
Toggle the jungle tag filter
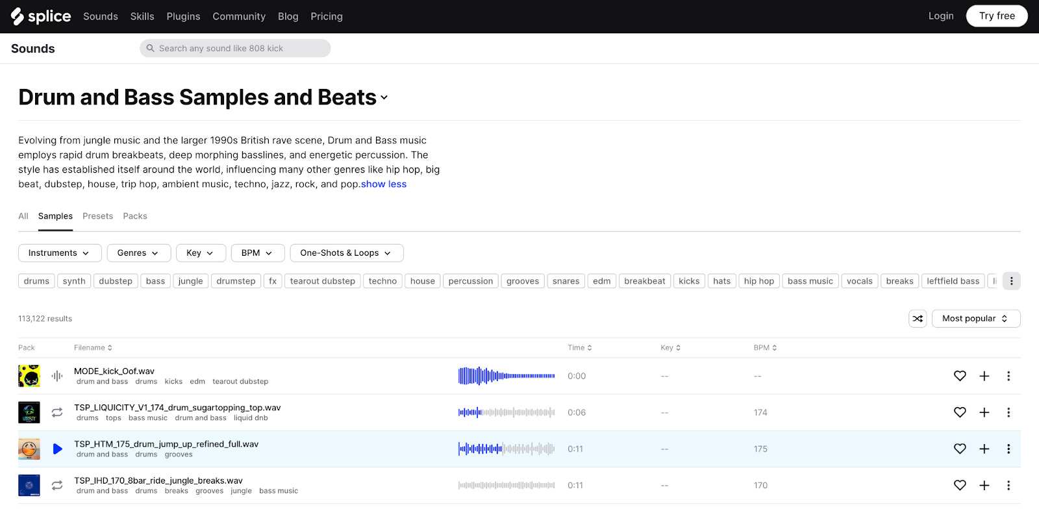[191, 281]
